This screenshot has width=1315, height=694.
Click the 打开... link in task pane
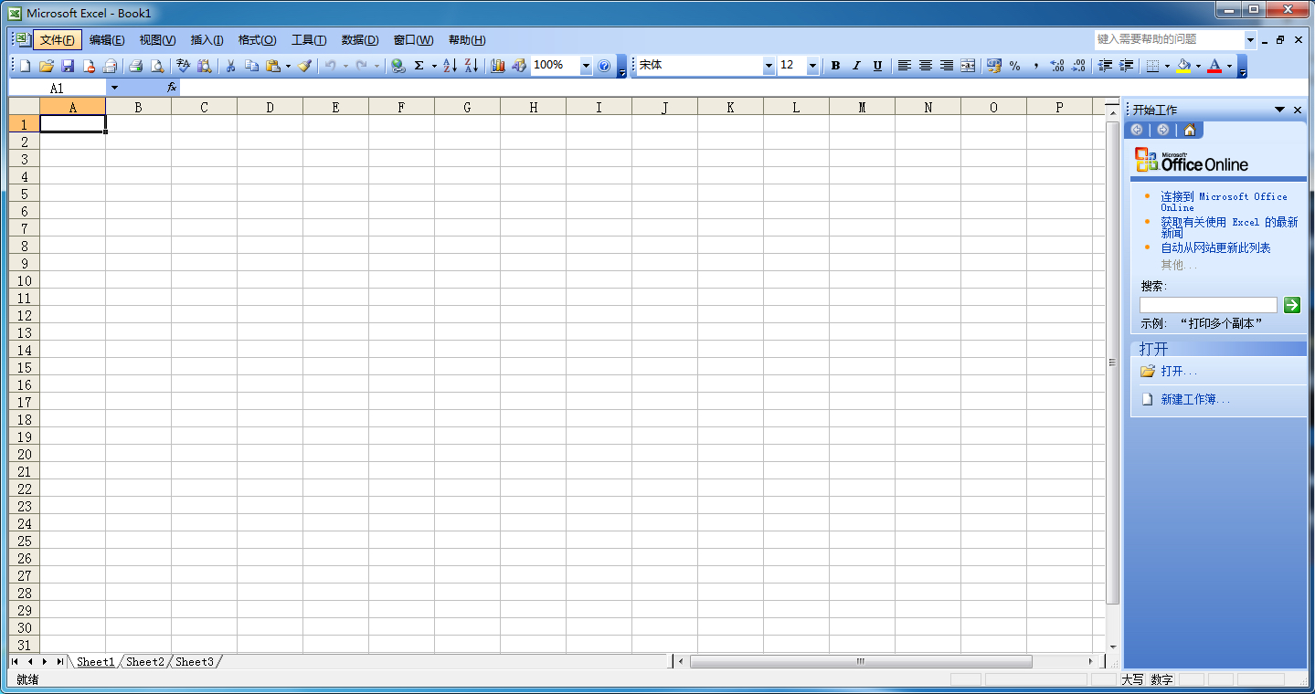1179,372
